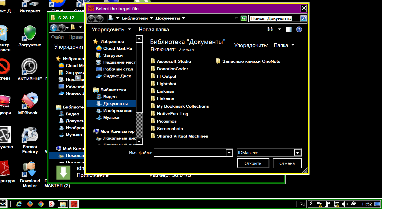The image size is (394, 221).
Task: Select the NativeFus_Log folder
Action: click(169, 114)
